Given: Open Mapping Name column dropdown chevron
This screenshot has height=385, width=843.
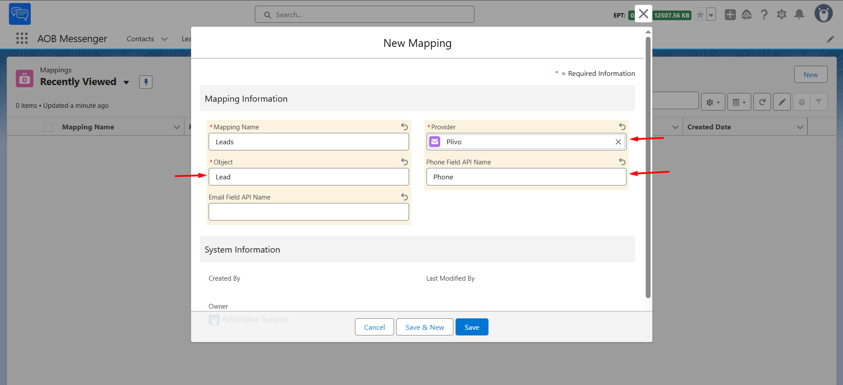Looking at the screenshot, I should [x=177, y=127].
